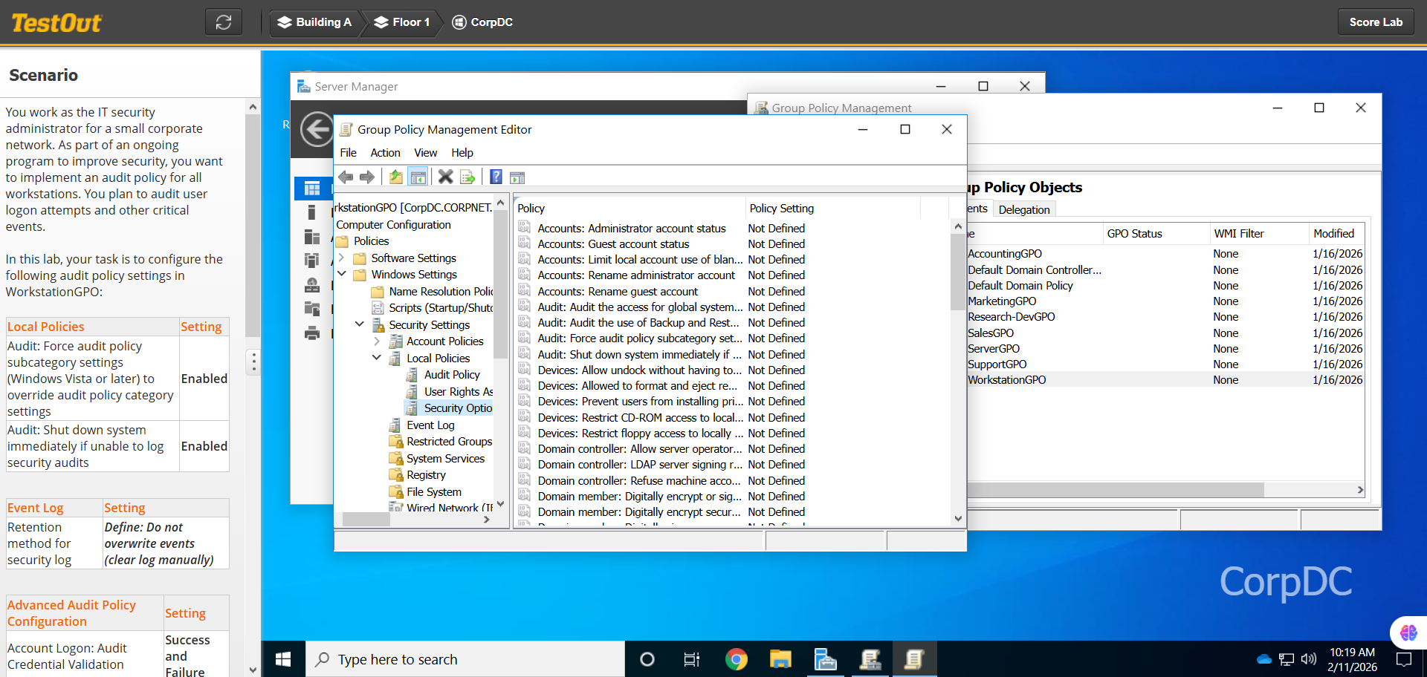1427x677 pixels.
Task: Select the Audit: Force audit policy subcategory row
Action: point(639,338)
